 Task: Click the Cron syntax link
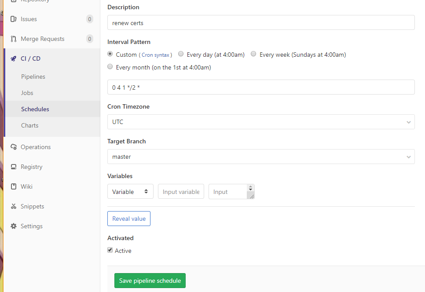pos(155,55)
